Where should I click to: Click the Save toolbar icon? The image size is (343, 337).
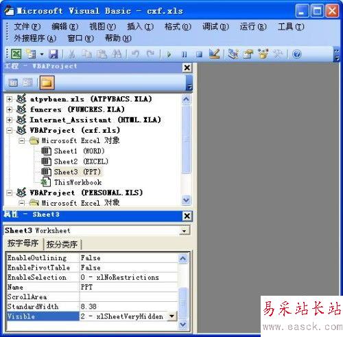[x=54, y=54]
